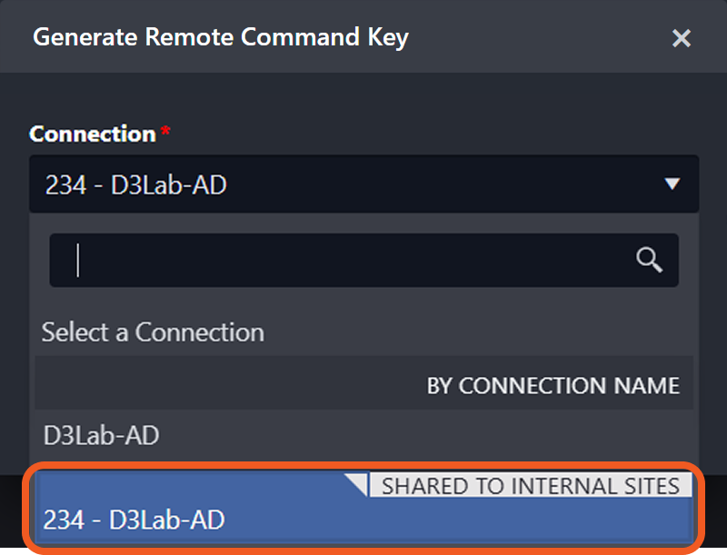
Task: Click the Select a Connection placeholder entry
Action: [153, 332]
